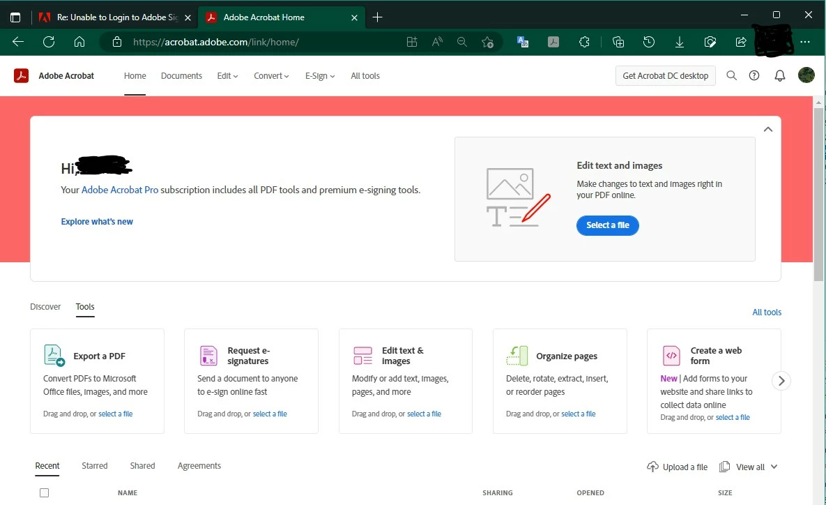Viewport: 826px width, 505px height.
Task: Click the Edit text & images tool icon
Action: point(362,355)
